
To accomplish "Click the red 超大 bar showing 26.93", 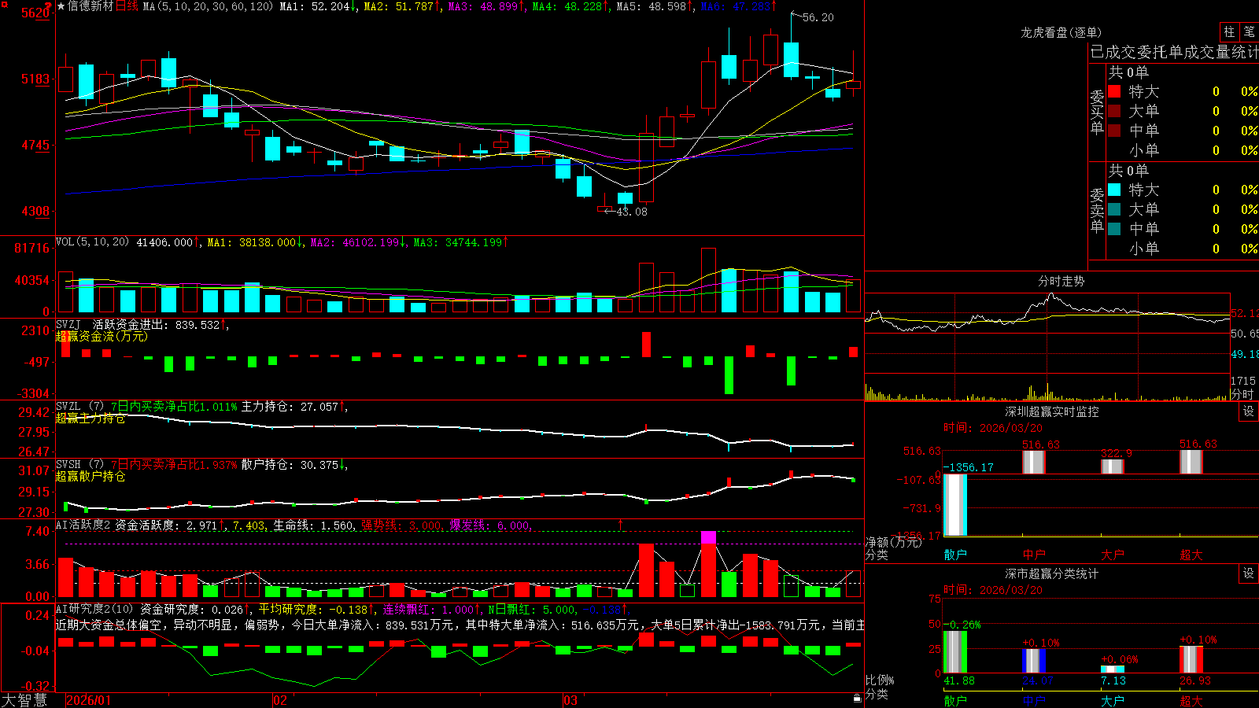I will coord(1191,659).
